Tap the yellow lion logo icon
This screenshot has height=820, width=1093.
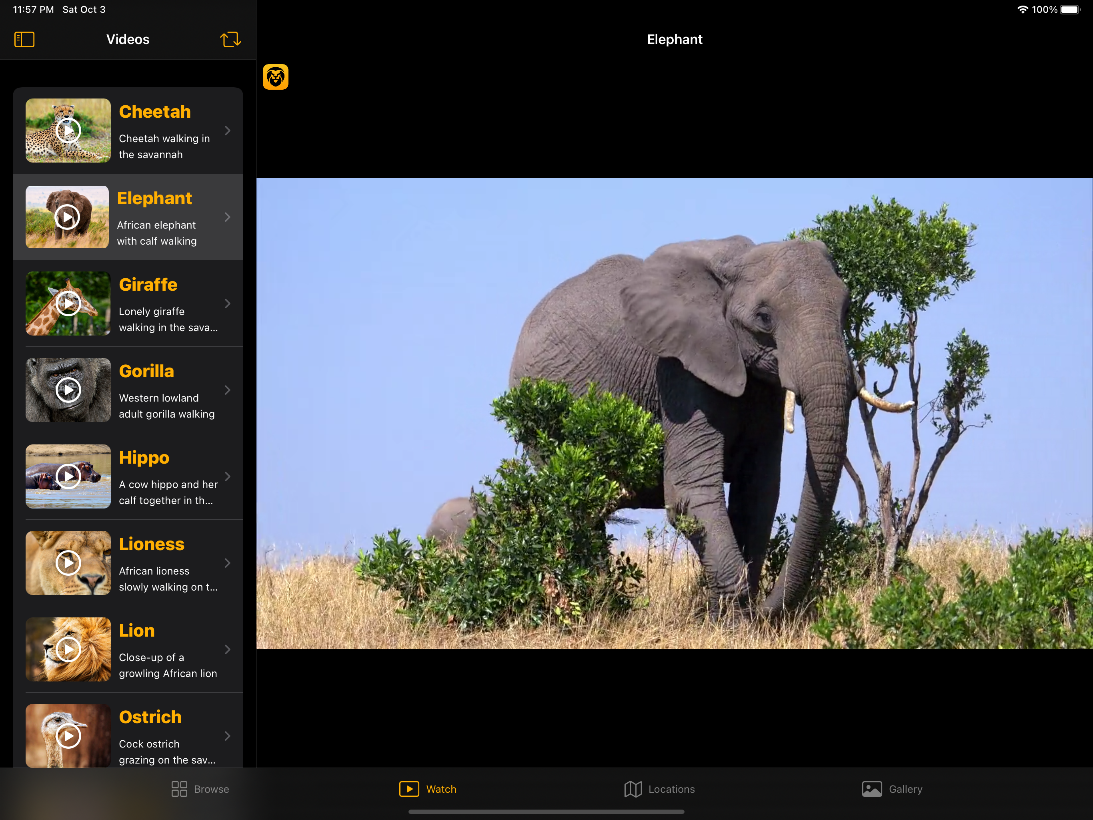tap(275, 77)
